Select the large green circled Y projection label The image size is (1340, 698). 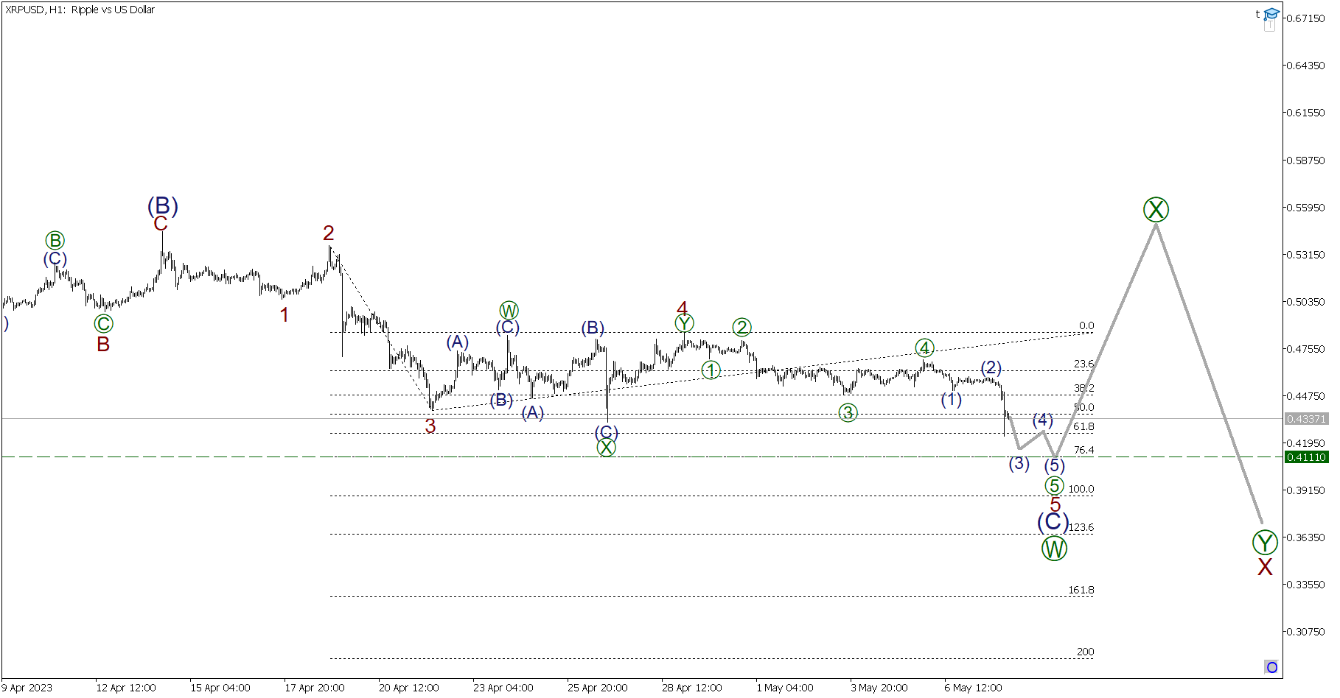click(1265, 543)
